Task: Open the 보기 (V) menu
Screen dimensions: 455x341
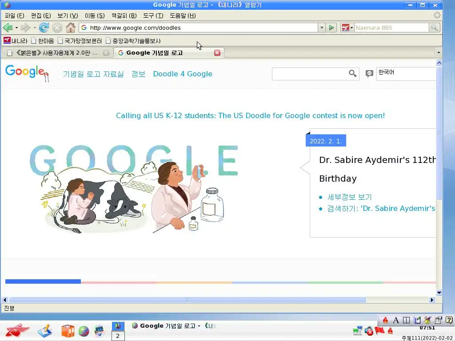Action: [x=68, y=16]
